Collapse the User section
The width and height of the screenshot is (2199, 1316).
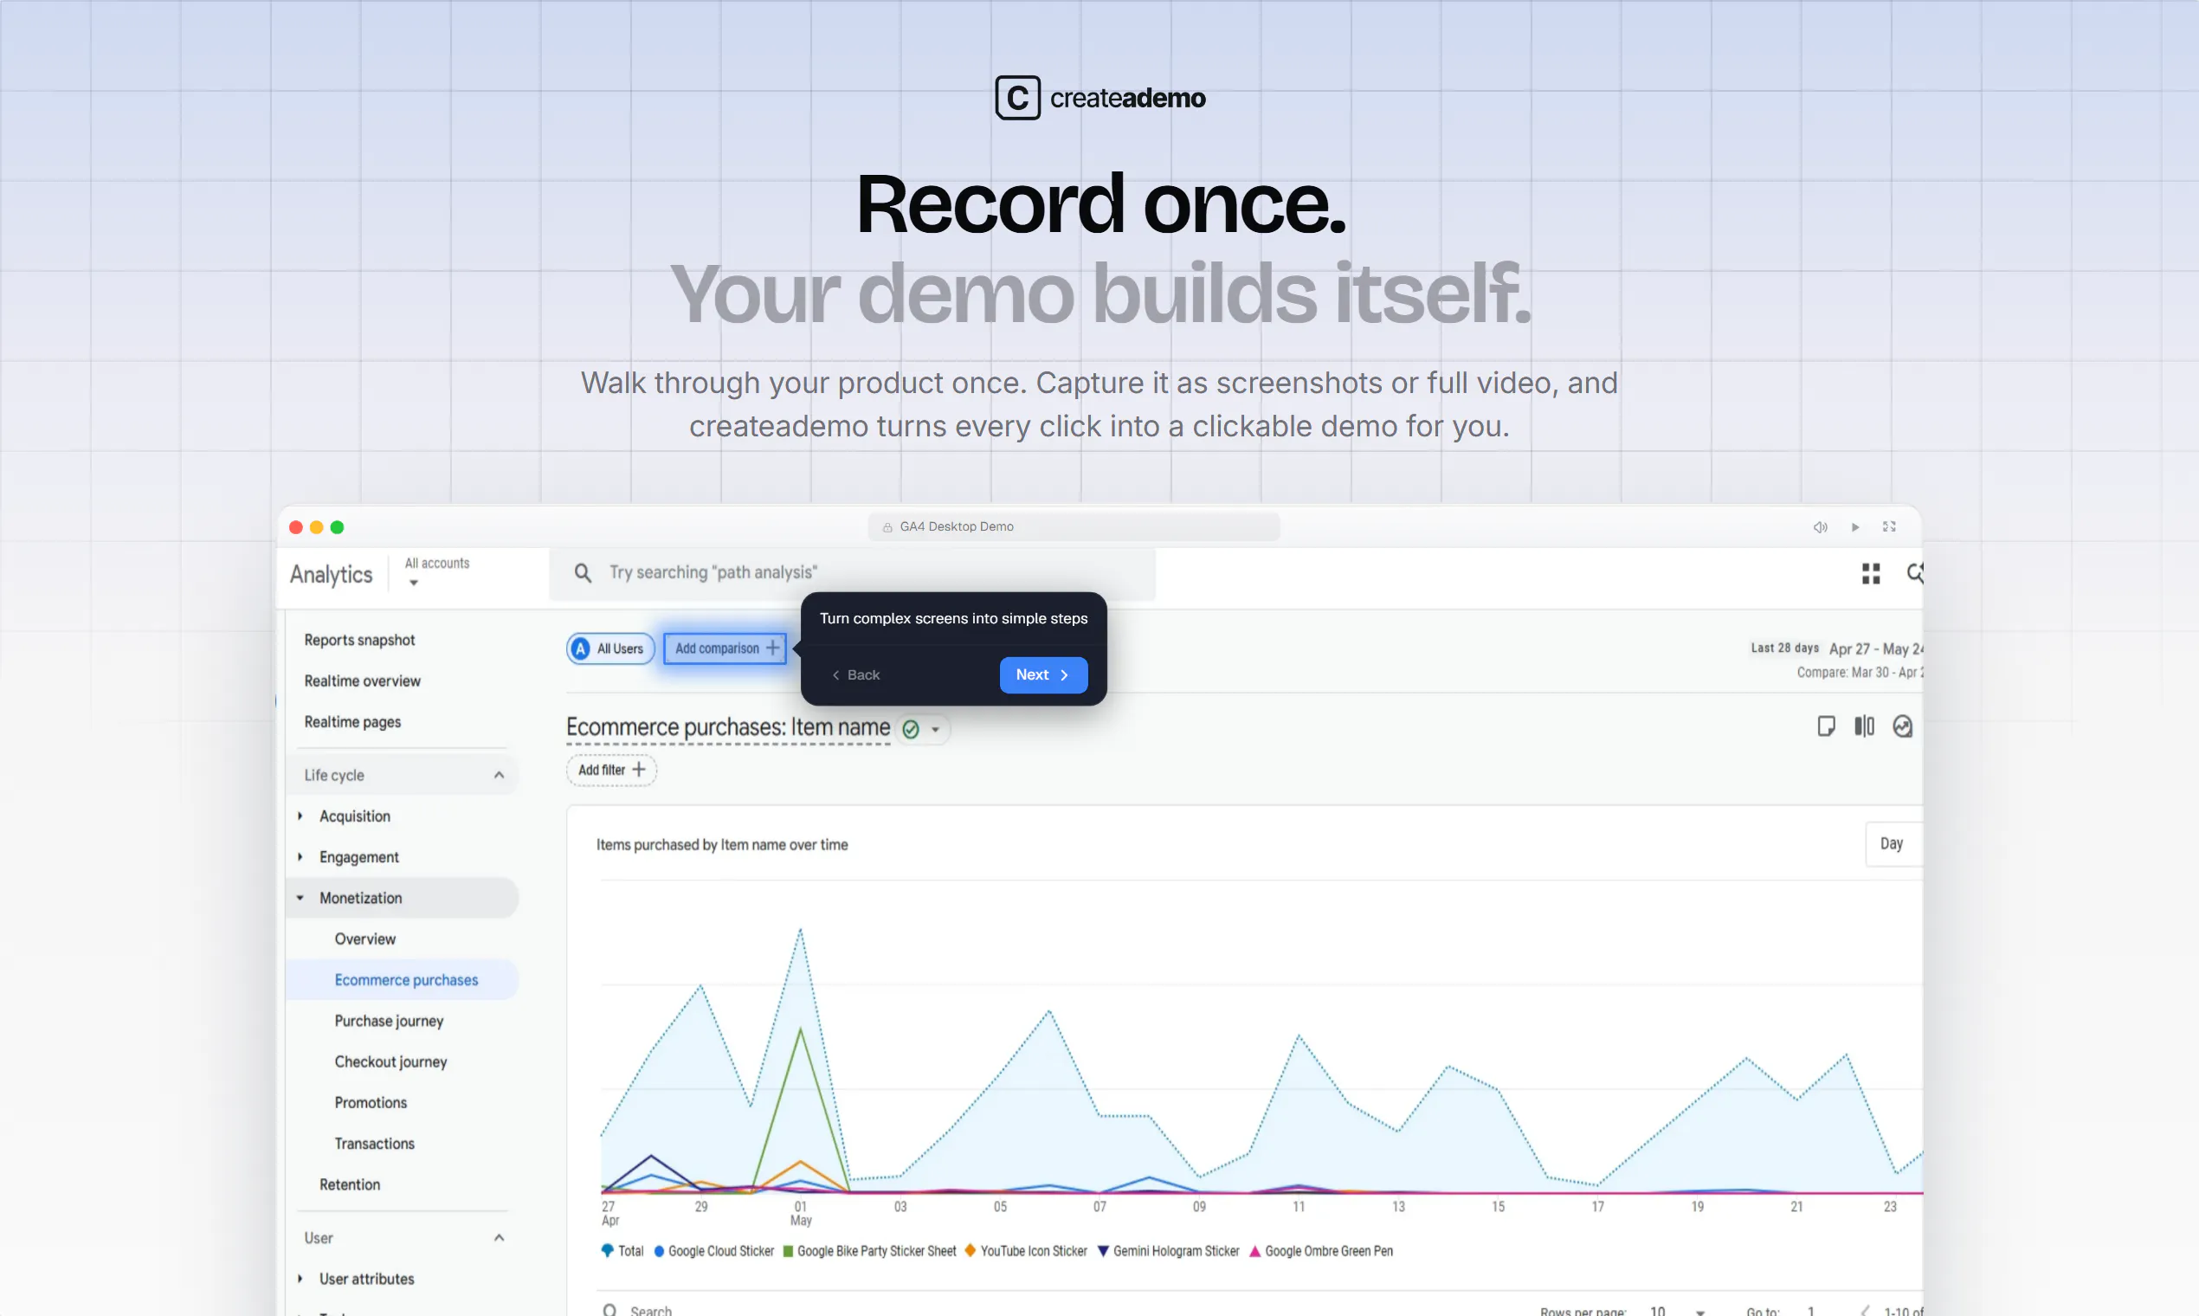[x=500, y=1238]
